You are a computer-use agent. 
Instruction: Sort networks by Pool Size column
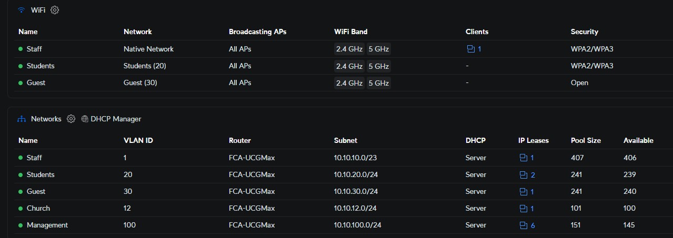586,140
